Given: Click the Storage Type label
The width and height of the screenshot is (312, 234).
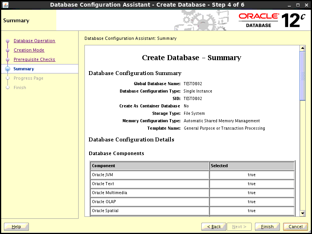Looking at the screenshot, I should tap(166, 113).
